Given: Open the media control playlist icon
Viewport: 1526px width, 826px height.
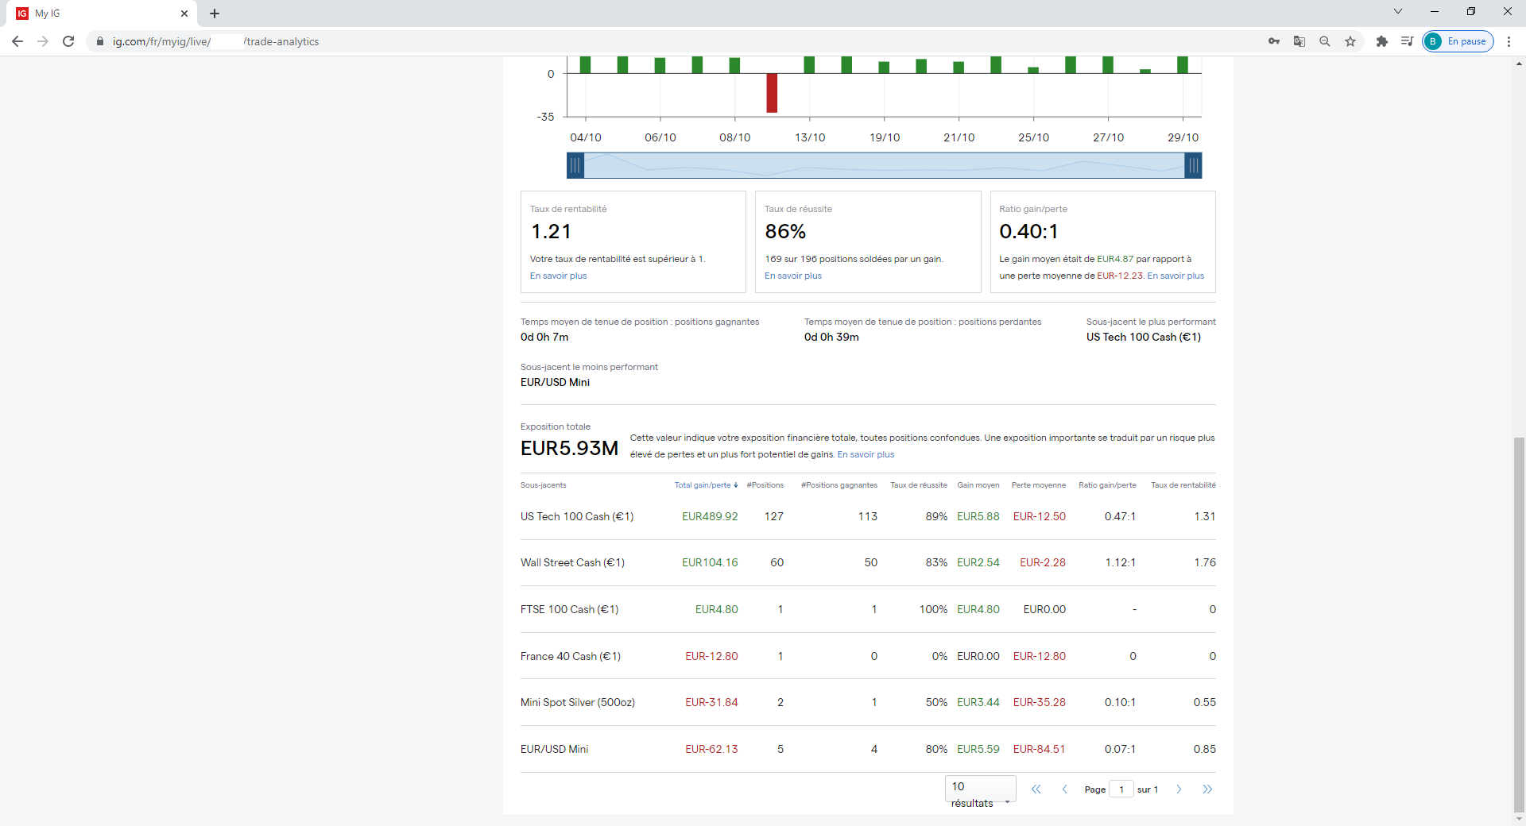Looking at the screenshot, I should 1407,41.
